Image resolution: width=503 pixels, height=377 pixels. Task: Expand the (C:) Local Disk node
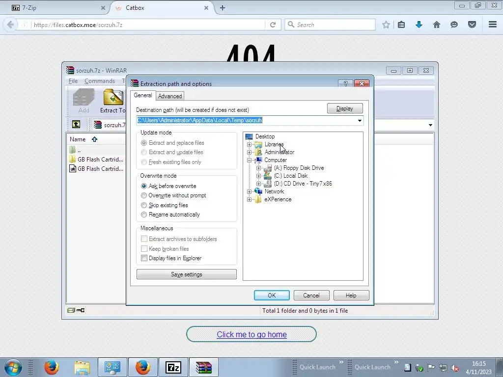pyautogui.click(x=258, y=176)
